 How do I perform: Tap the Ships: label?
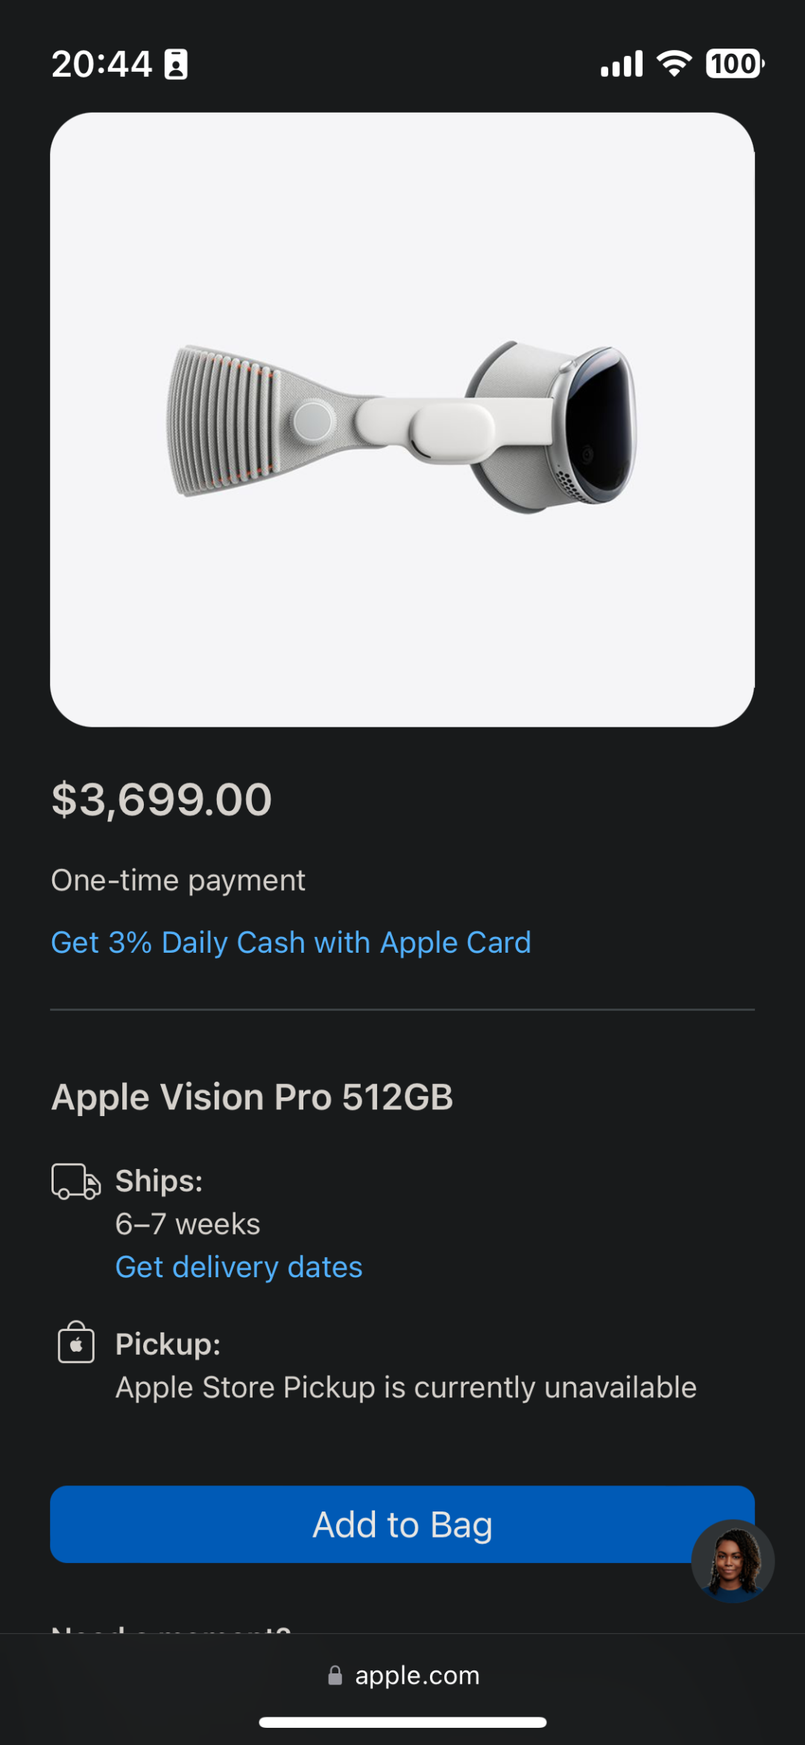159,1181
